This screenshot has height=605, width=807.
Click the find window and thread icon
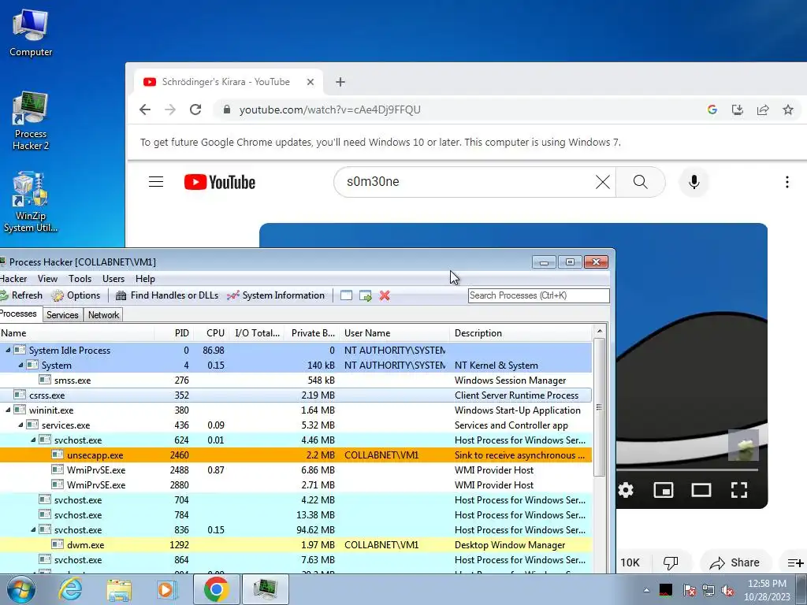(x=366, y=295)
